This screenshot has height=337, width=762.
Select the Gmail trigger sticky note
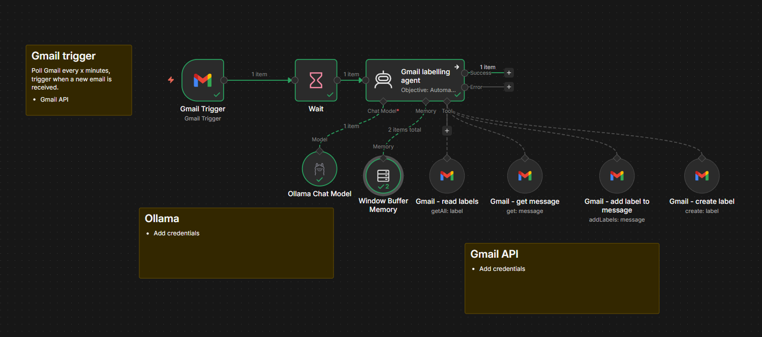(79, 80)
